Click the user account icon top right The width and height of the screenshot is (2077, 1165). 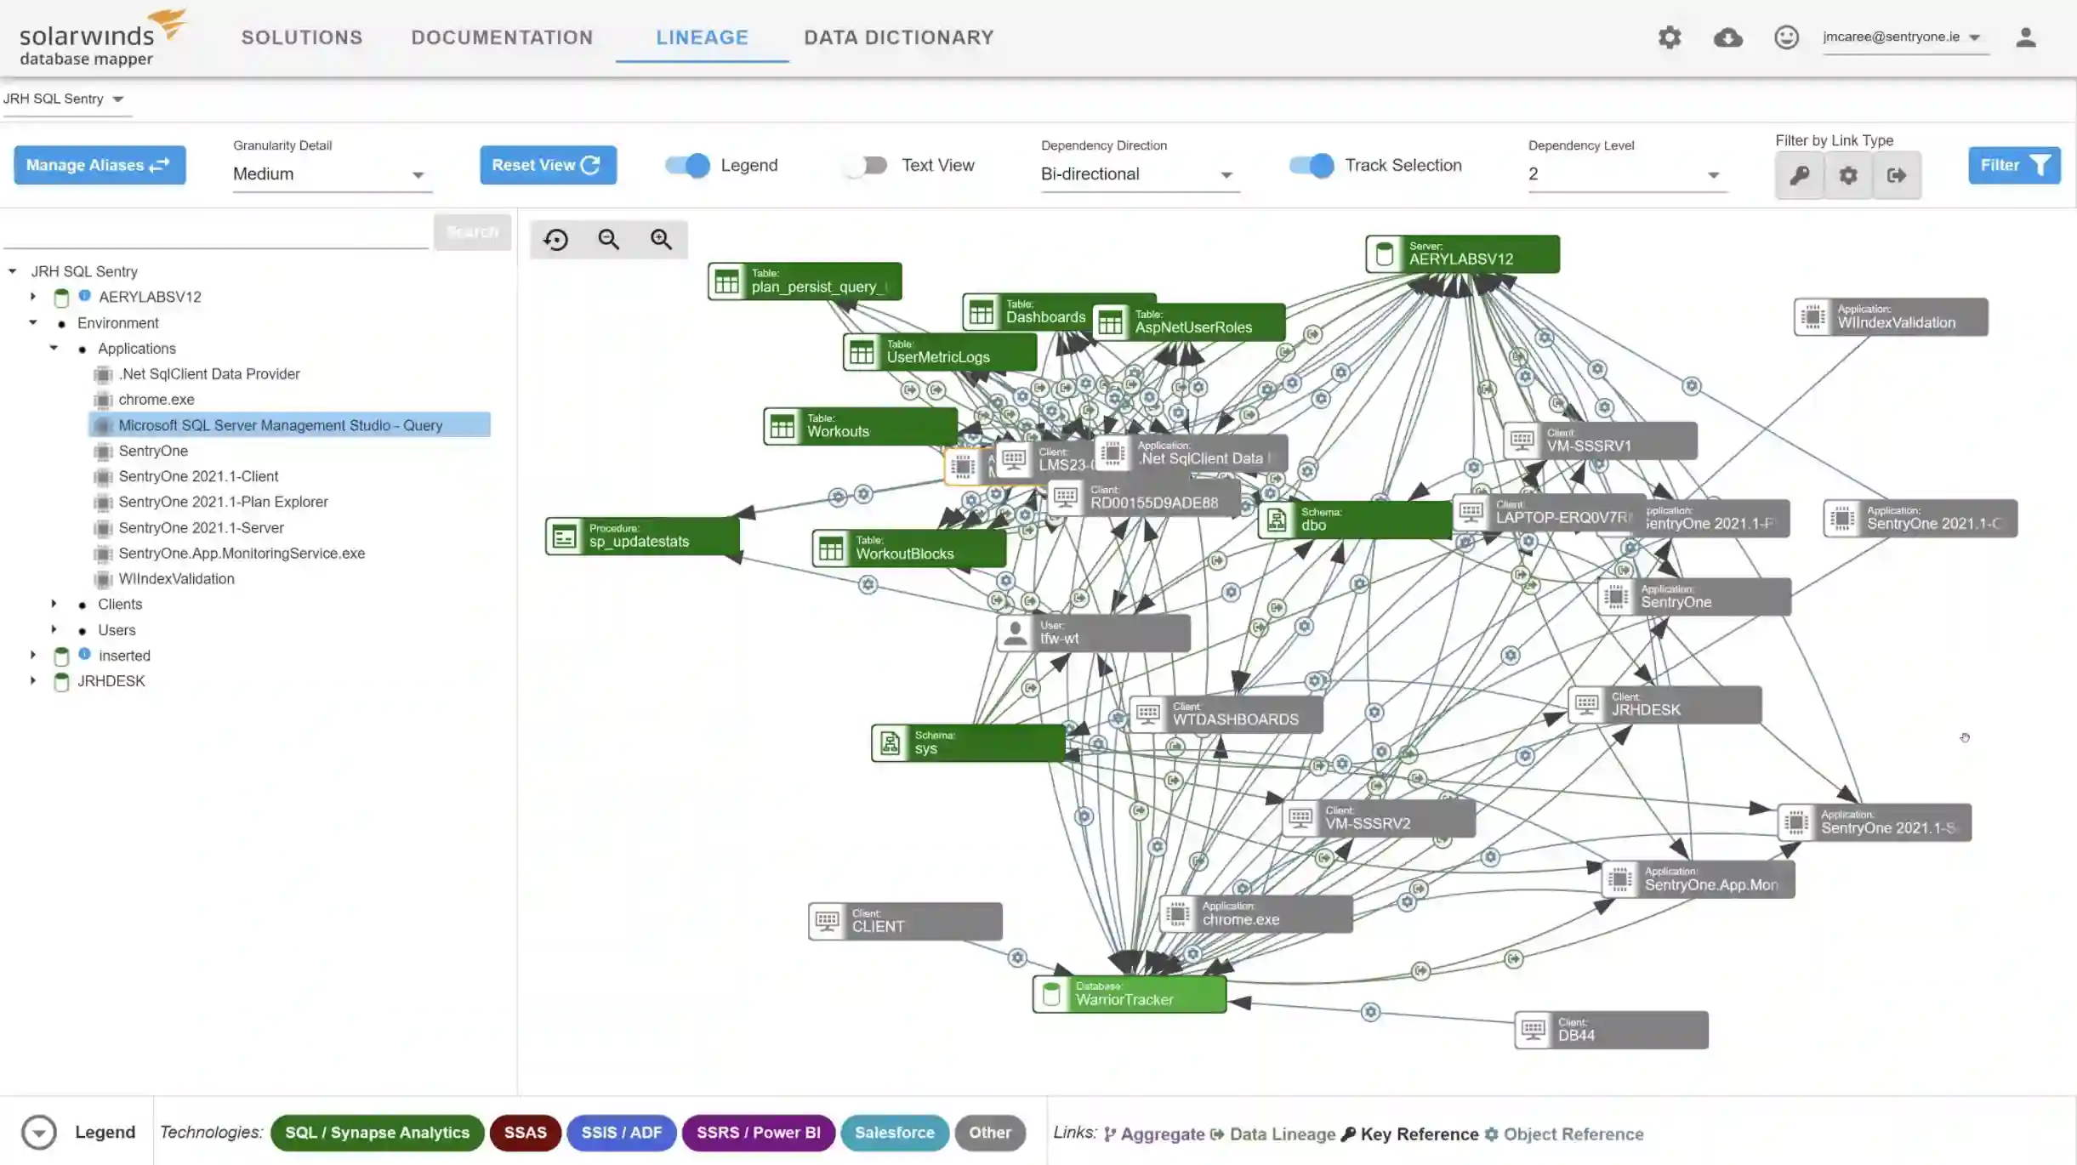click(x=2026, y=37)
